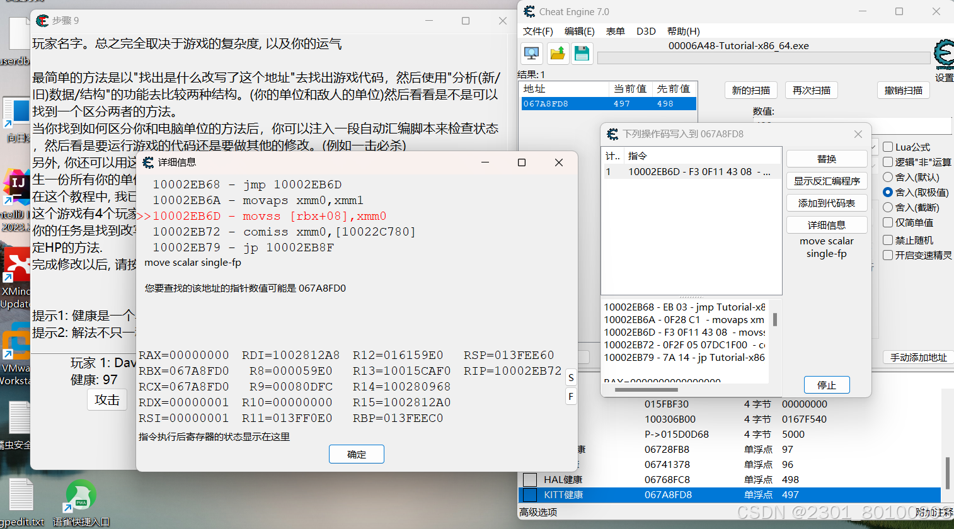The image size is (954, 529).
Task: Select address row 06741378
Action: click(x=730, y=465)
